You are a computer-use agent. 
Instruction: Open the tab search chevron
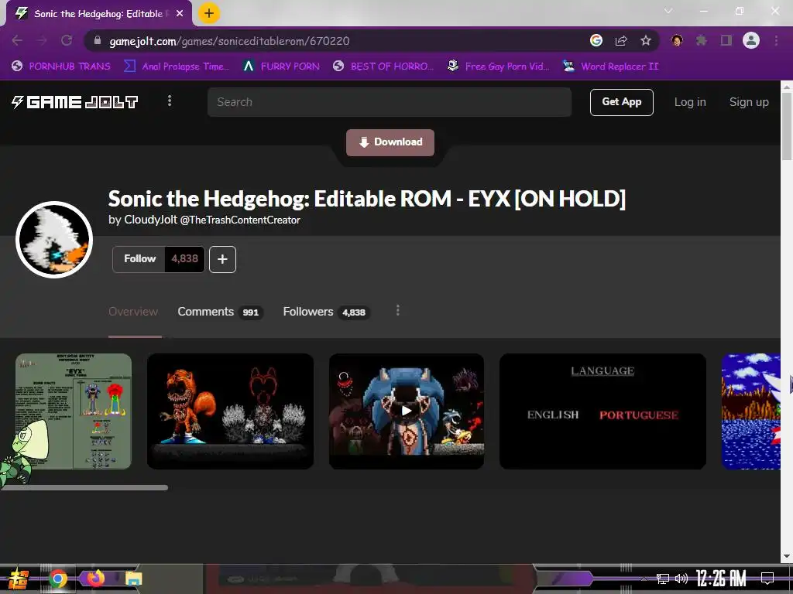[668, 11]
